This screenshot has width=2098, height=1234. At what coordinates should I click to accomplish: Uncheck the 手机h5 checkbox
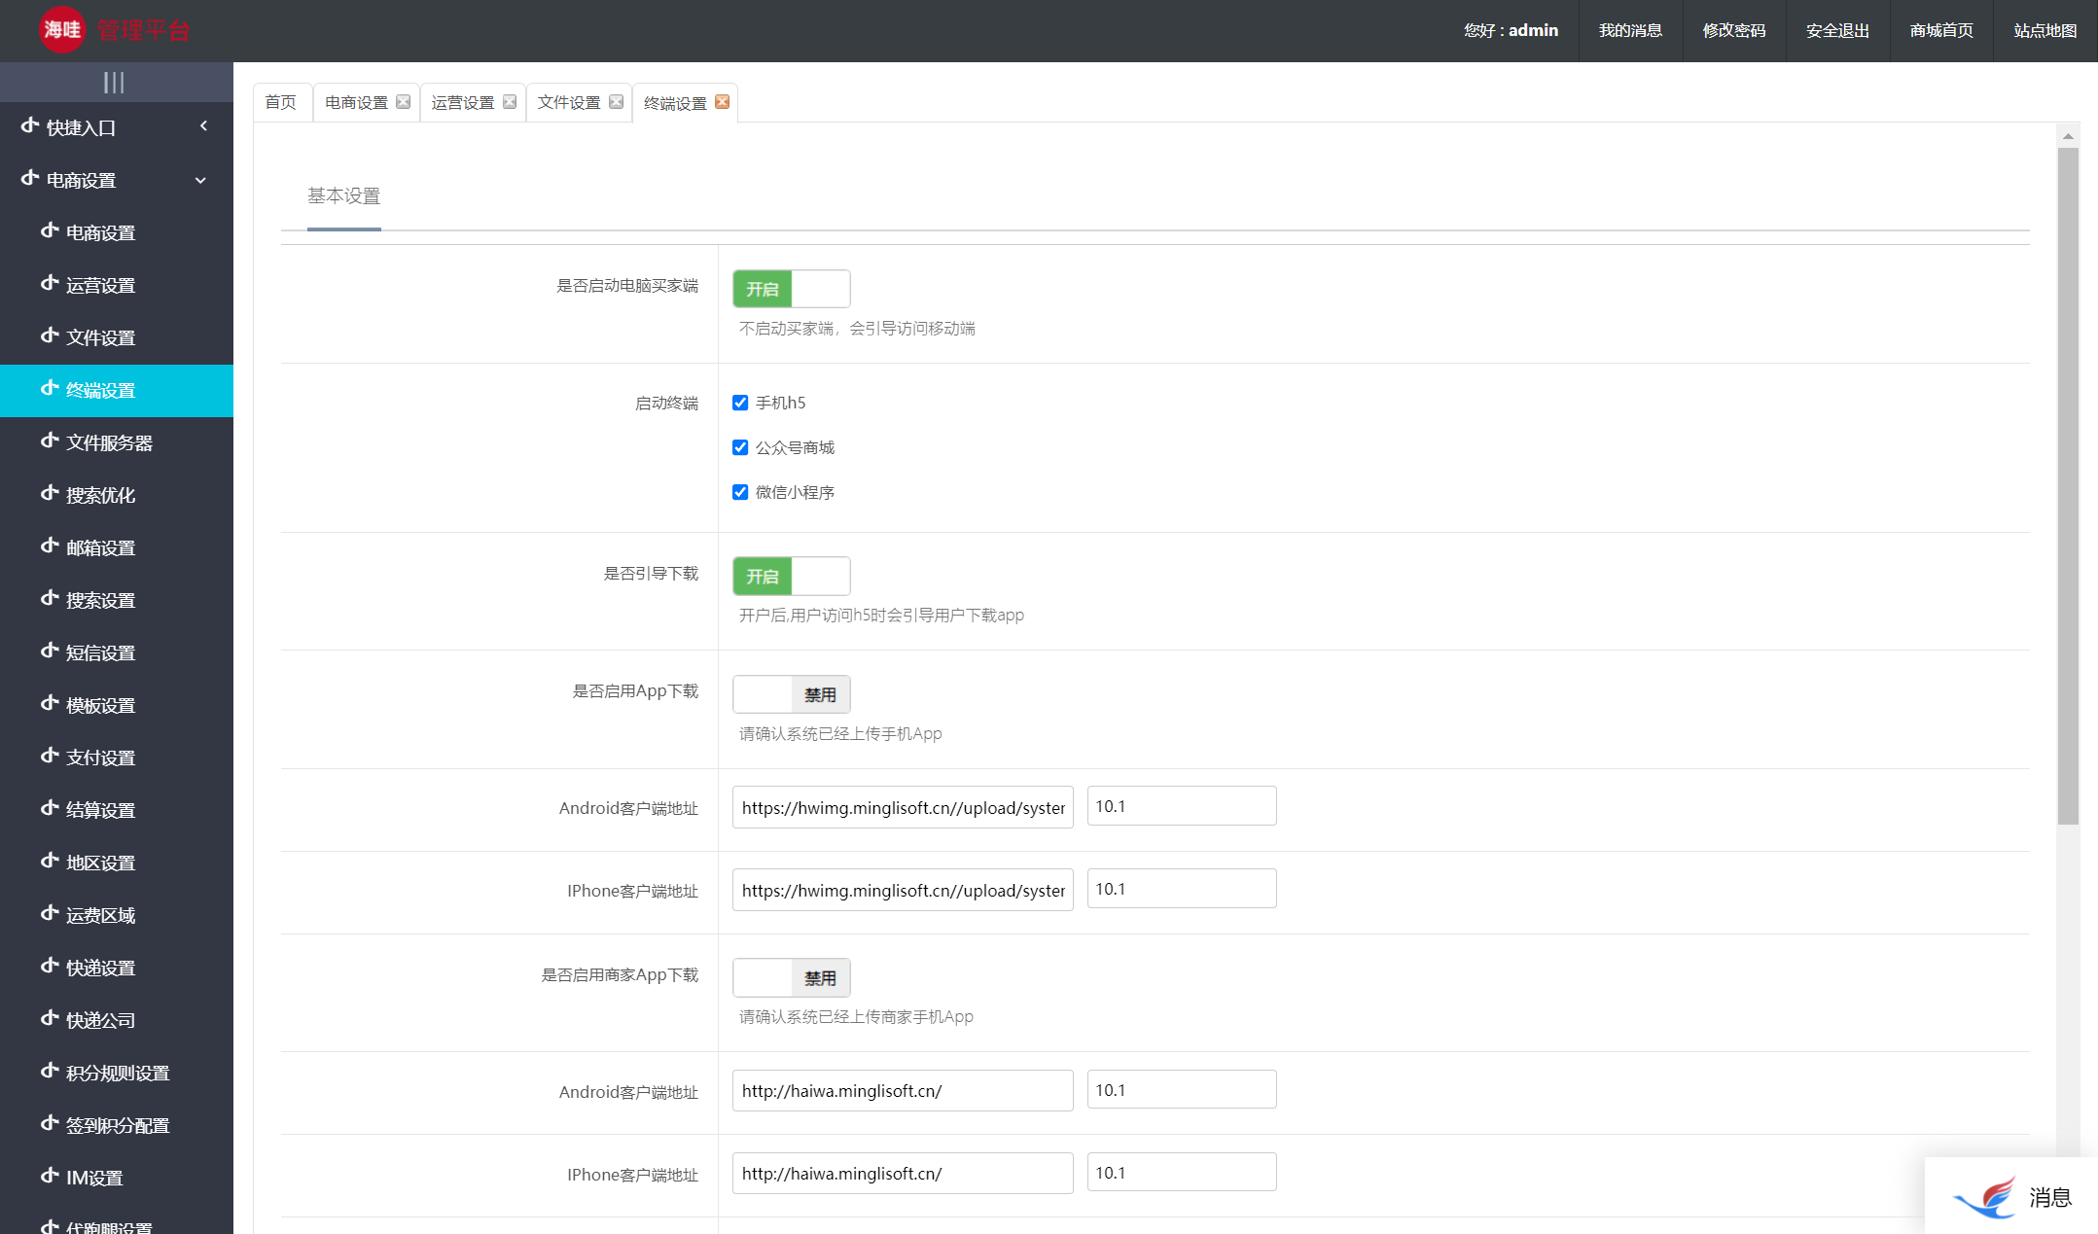740,403
